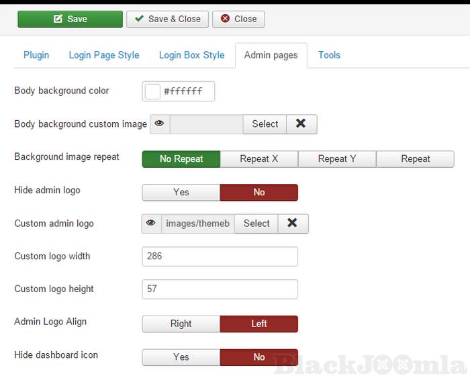Viewport: 470px width, 378px height.
Task: Align admin logo to the Right
Action: point(181,324)
